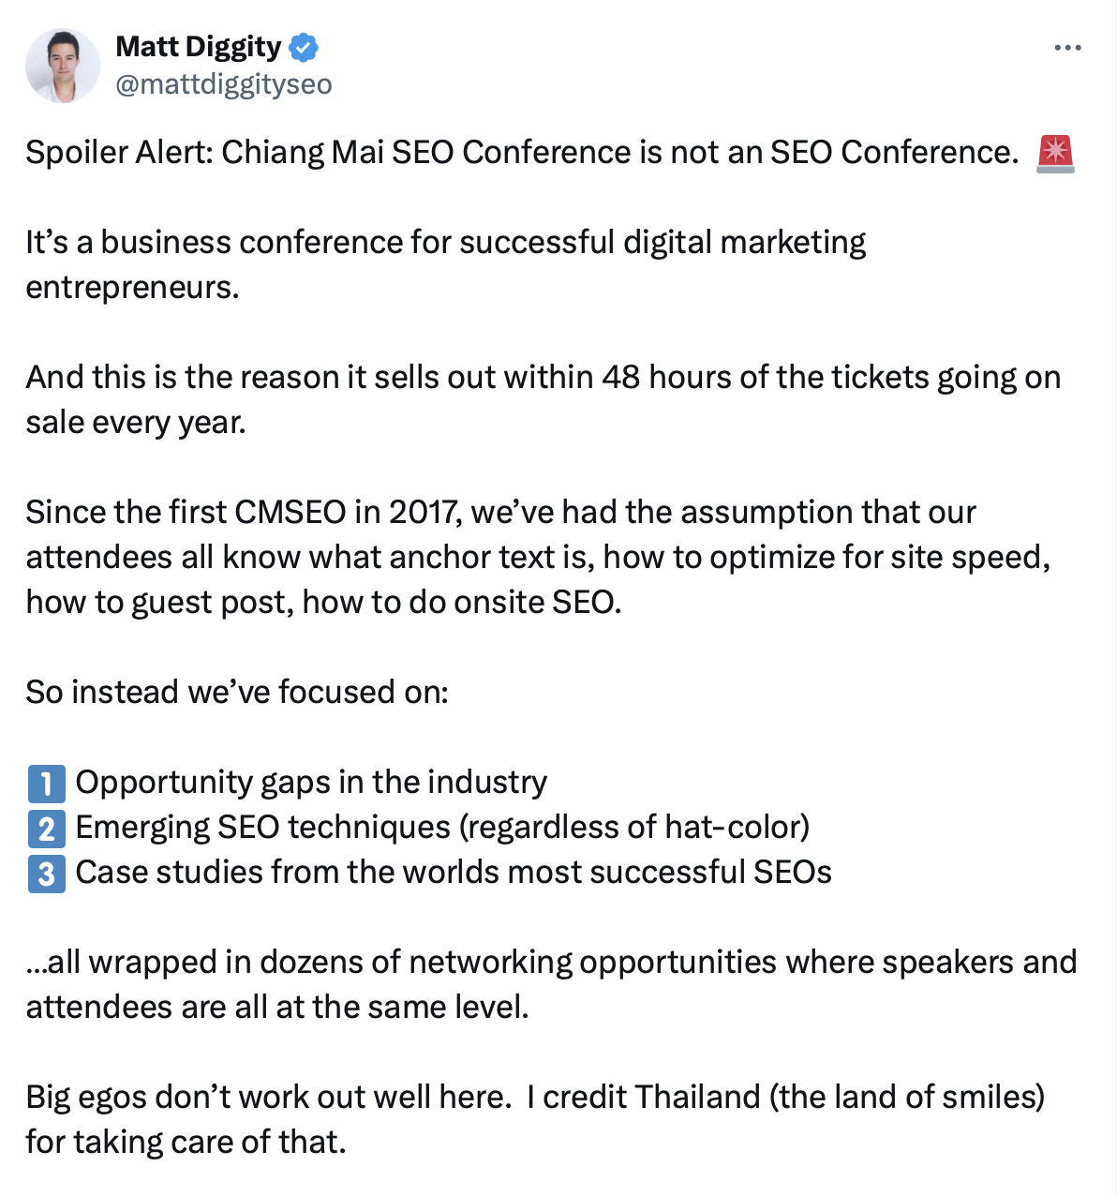Click 'Case studies from the worlds' line

point(454,872)
